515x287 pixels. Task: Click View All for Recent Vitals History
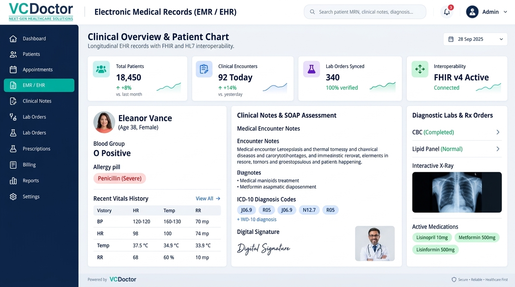click(x=208, y=198)
